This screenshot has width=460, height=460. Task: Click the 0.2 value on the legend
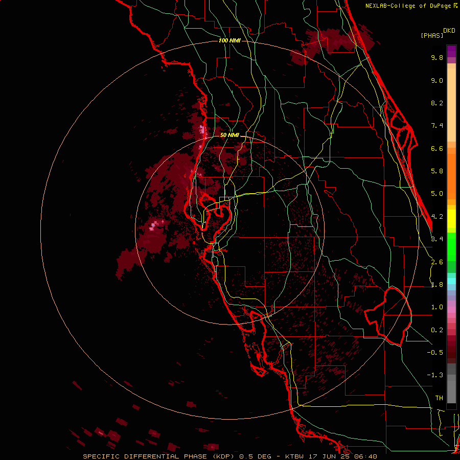[437, 330]
